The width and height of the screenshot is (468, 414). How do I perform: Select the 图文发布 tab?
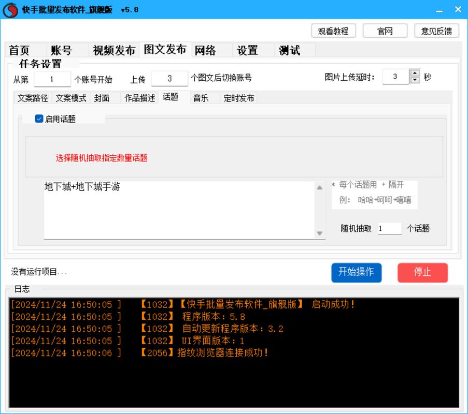(165, 49)
